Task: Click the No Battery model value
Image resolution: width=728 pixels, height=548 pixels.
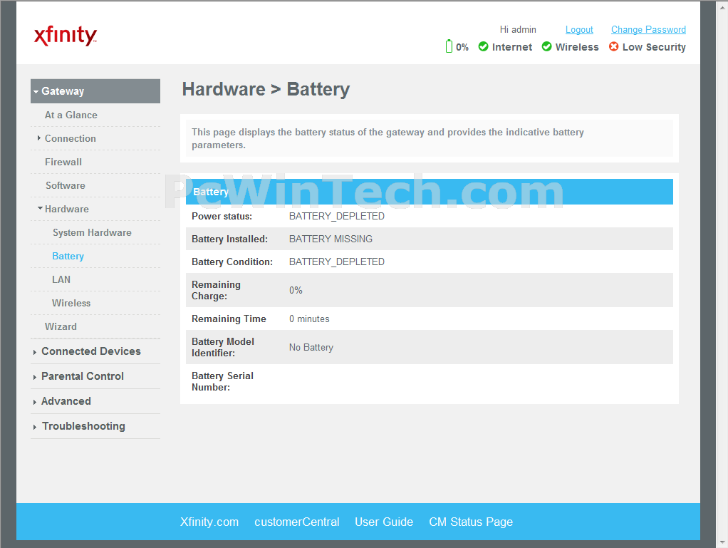Action: 311,347
